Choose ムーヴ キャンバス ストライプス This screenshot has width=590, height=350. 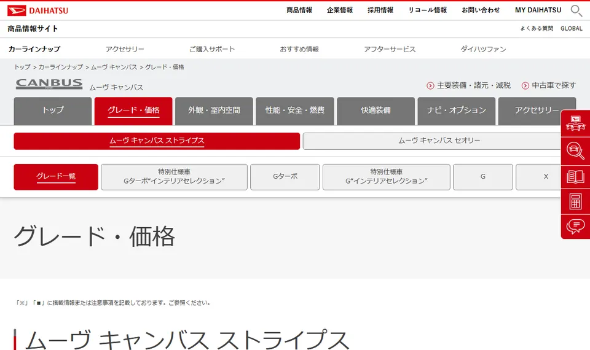pyautogui.click(x=157, y=141)
